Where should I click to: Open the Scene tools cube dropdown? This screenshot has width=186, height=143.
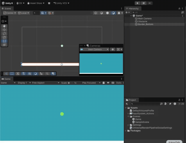[4, 21]
